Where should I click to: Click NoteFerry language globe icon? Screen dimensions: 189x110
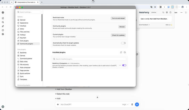[x=167, y=12]
